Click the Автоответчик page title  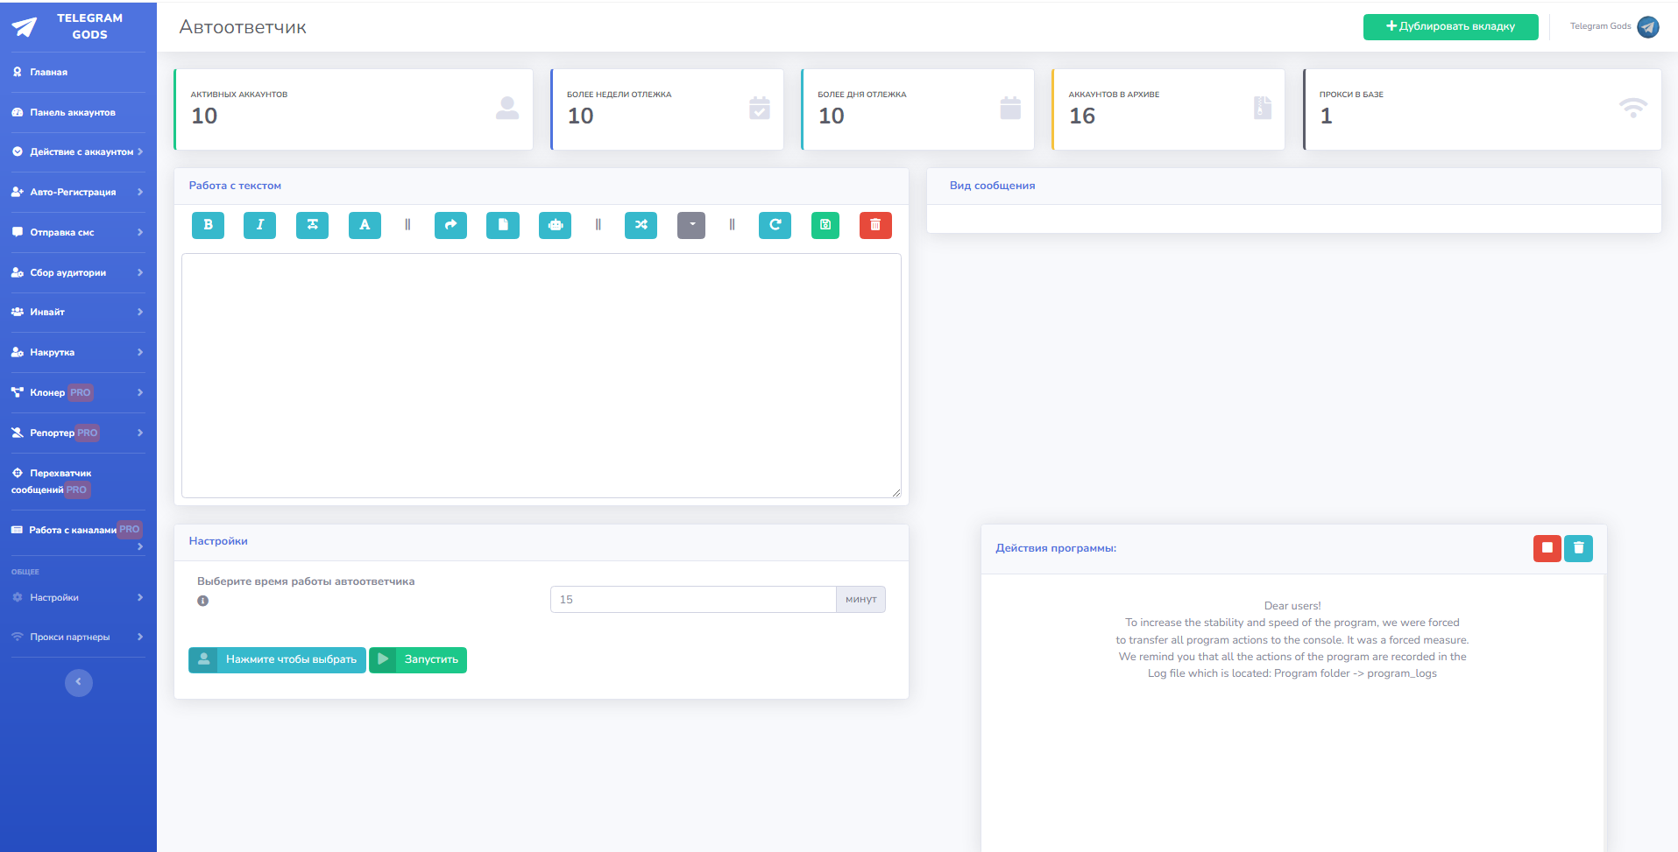coord(243,27)
